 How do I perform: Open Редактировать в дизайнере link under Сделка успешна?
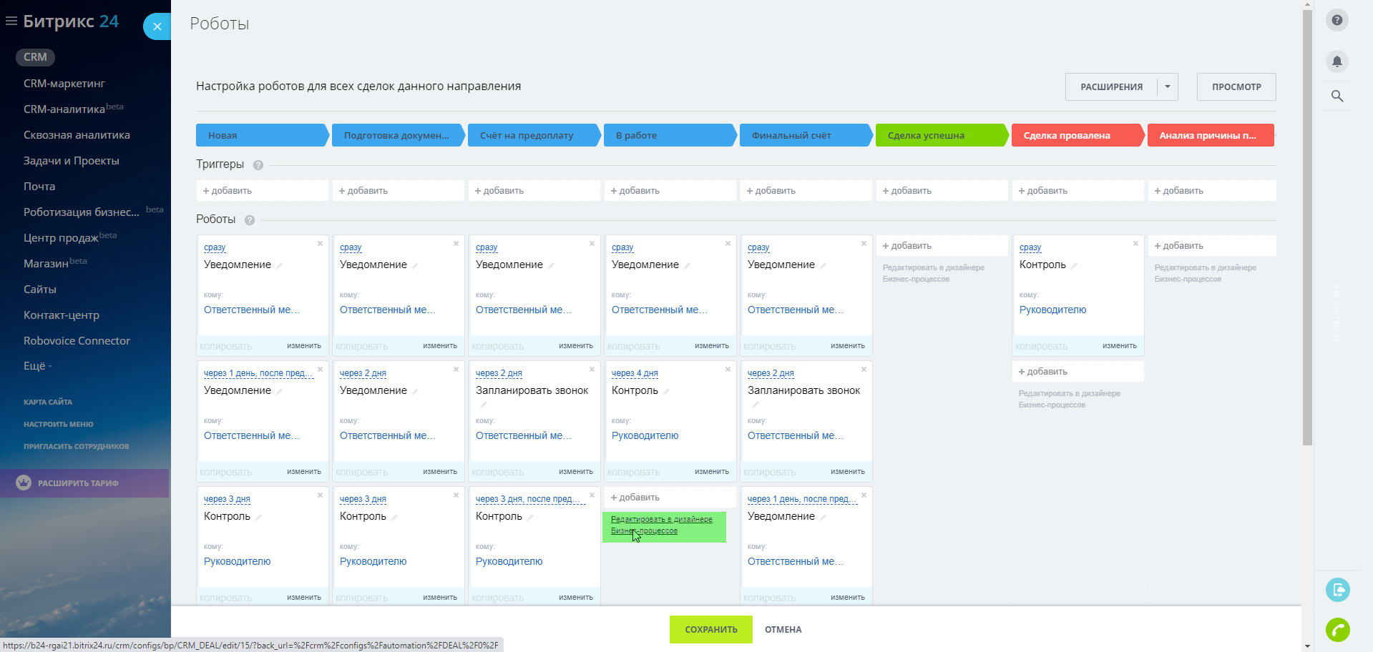[x=933, y=273]
